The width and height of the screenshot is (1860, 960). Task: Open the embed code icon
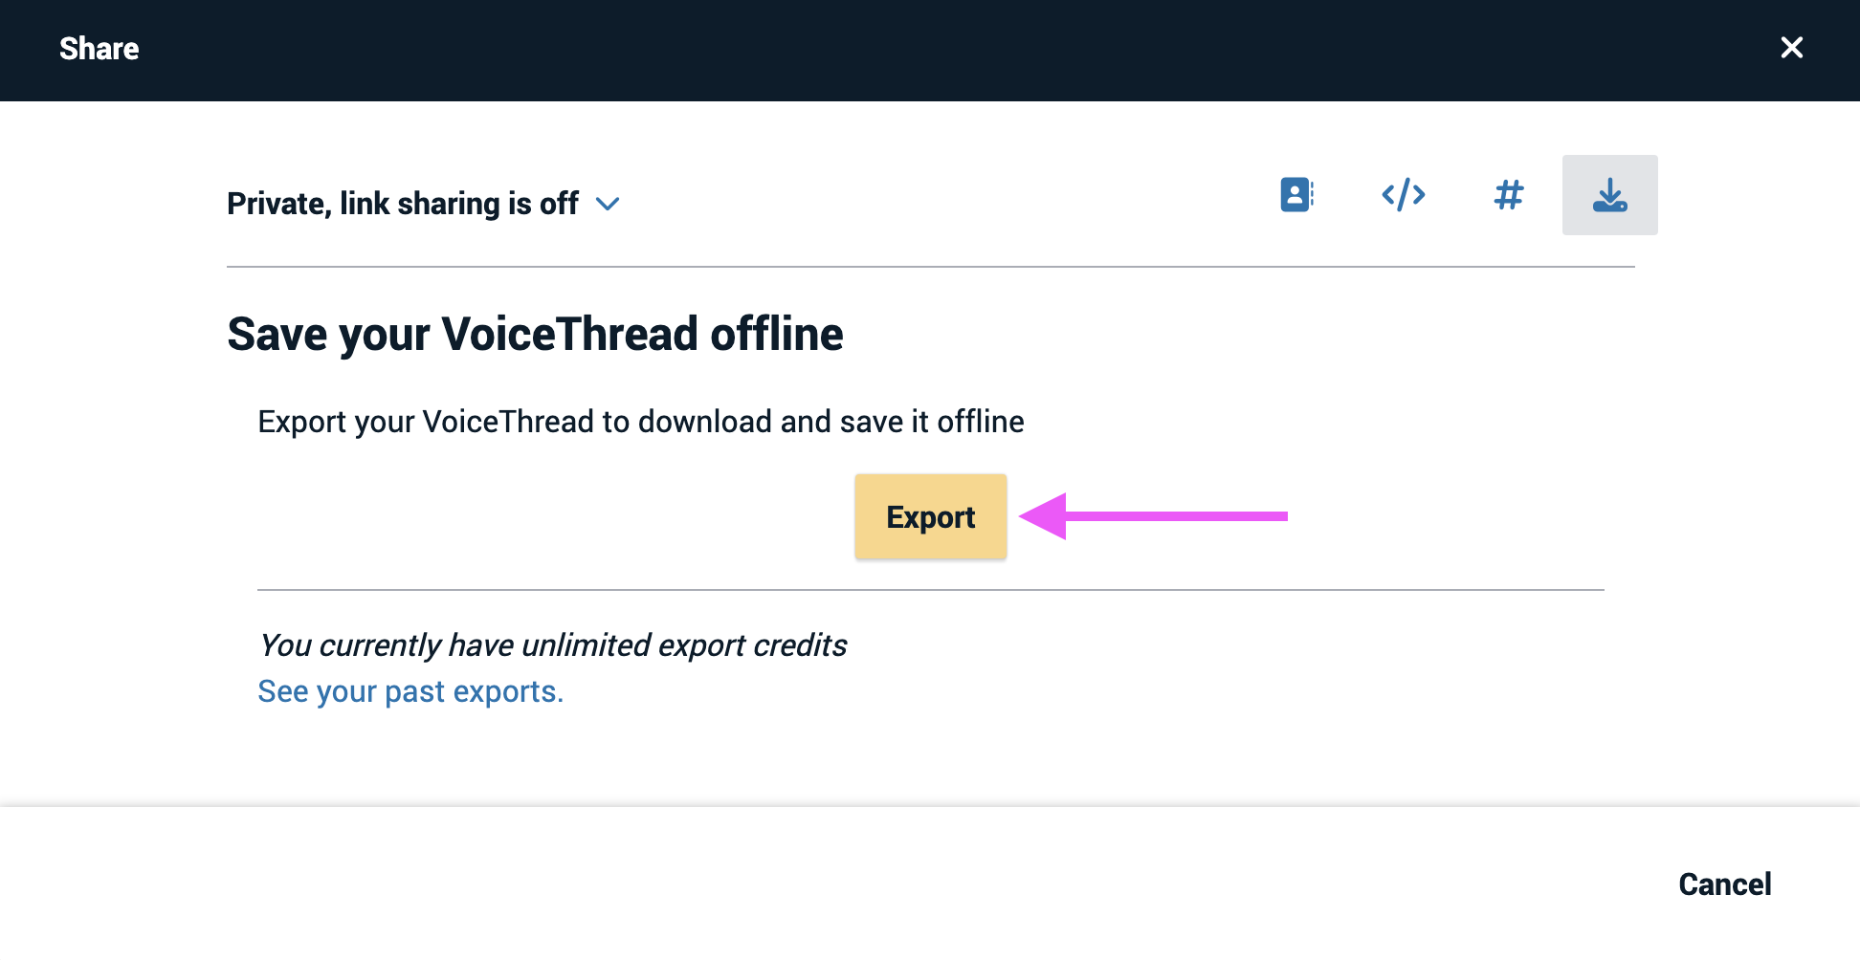1404,195
